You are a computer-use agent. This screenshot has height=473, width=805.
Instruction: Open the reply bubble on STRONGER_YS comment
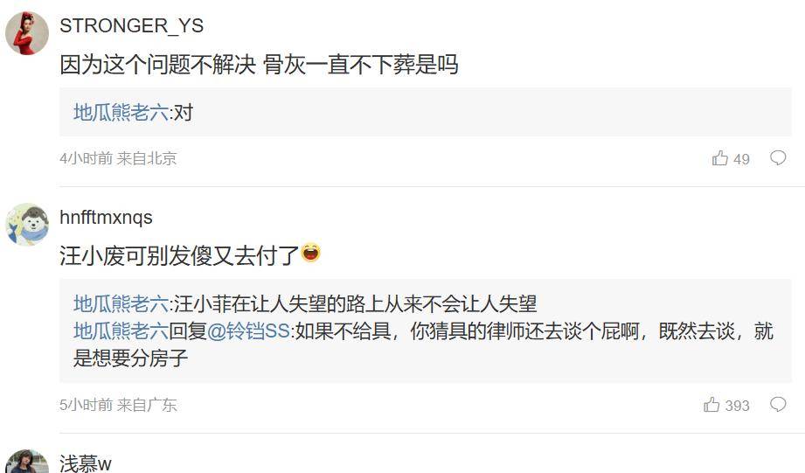pos(778,157)
